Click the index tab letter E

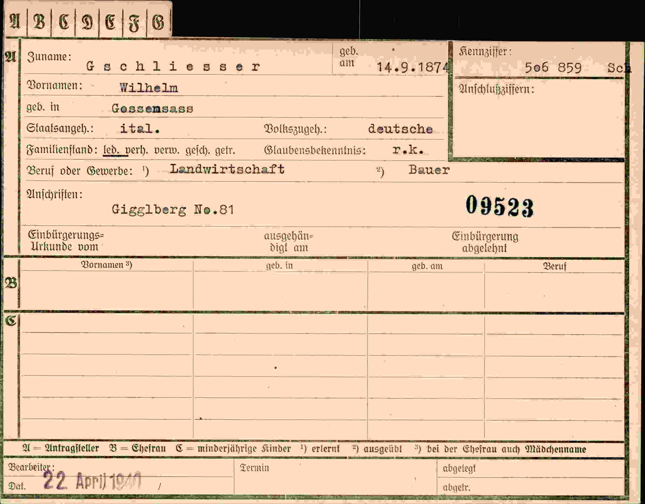[110, 22]
